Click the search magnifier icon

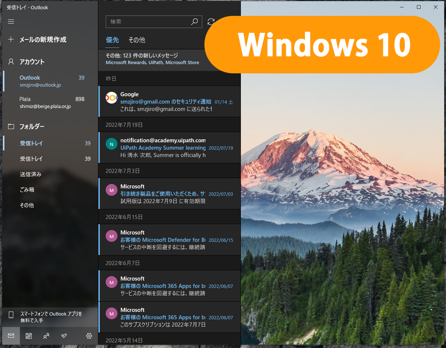[x=195, y=22]
